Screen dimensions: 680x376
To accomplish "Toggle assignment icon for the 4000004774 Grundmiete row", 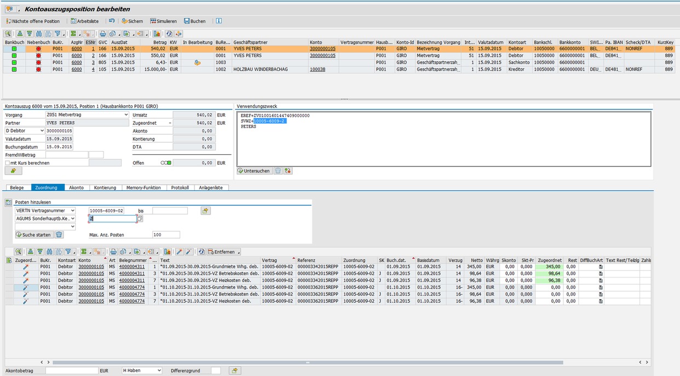I will click(x=25, y=287).
